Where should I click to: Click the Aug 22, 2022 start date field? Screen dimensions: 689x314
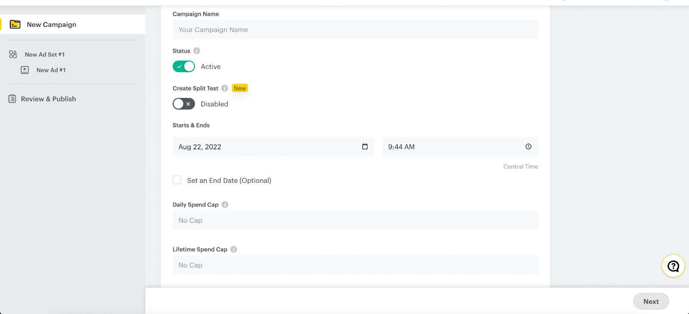click(273, 147)
